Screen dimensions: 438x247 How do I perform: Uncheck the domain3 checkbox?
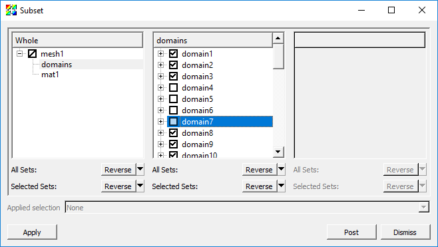pyautogui.click(x=173, y=77)
